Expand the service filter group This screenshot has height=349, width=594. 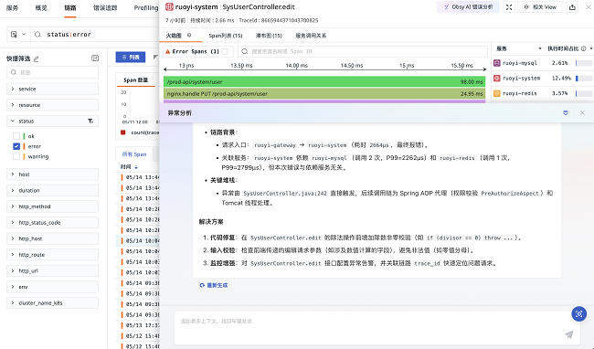[52, 89]
